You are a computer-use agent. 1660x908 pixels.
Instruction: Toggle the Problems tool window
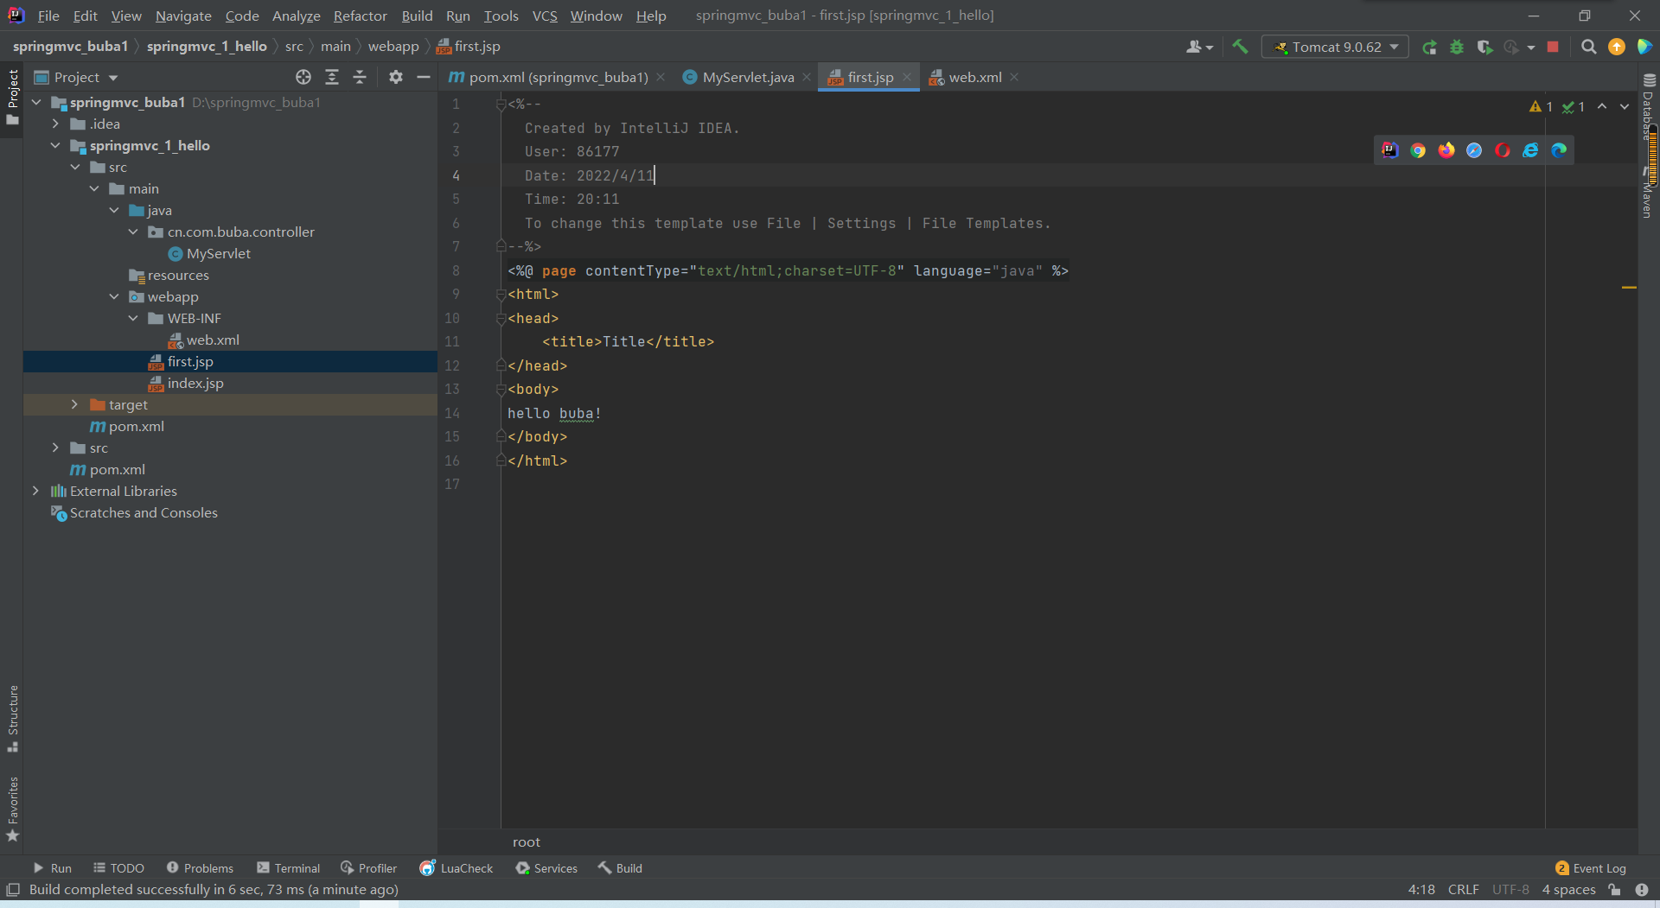click(x=200, y=867)
